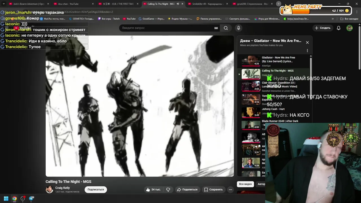Open more actions below the video
The image size is (361, 203).
pyautogui.click(x=230, y=189)
